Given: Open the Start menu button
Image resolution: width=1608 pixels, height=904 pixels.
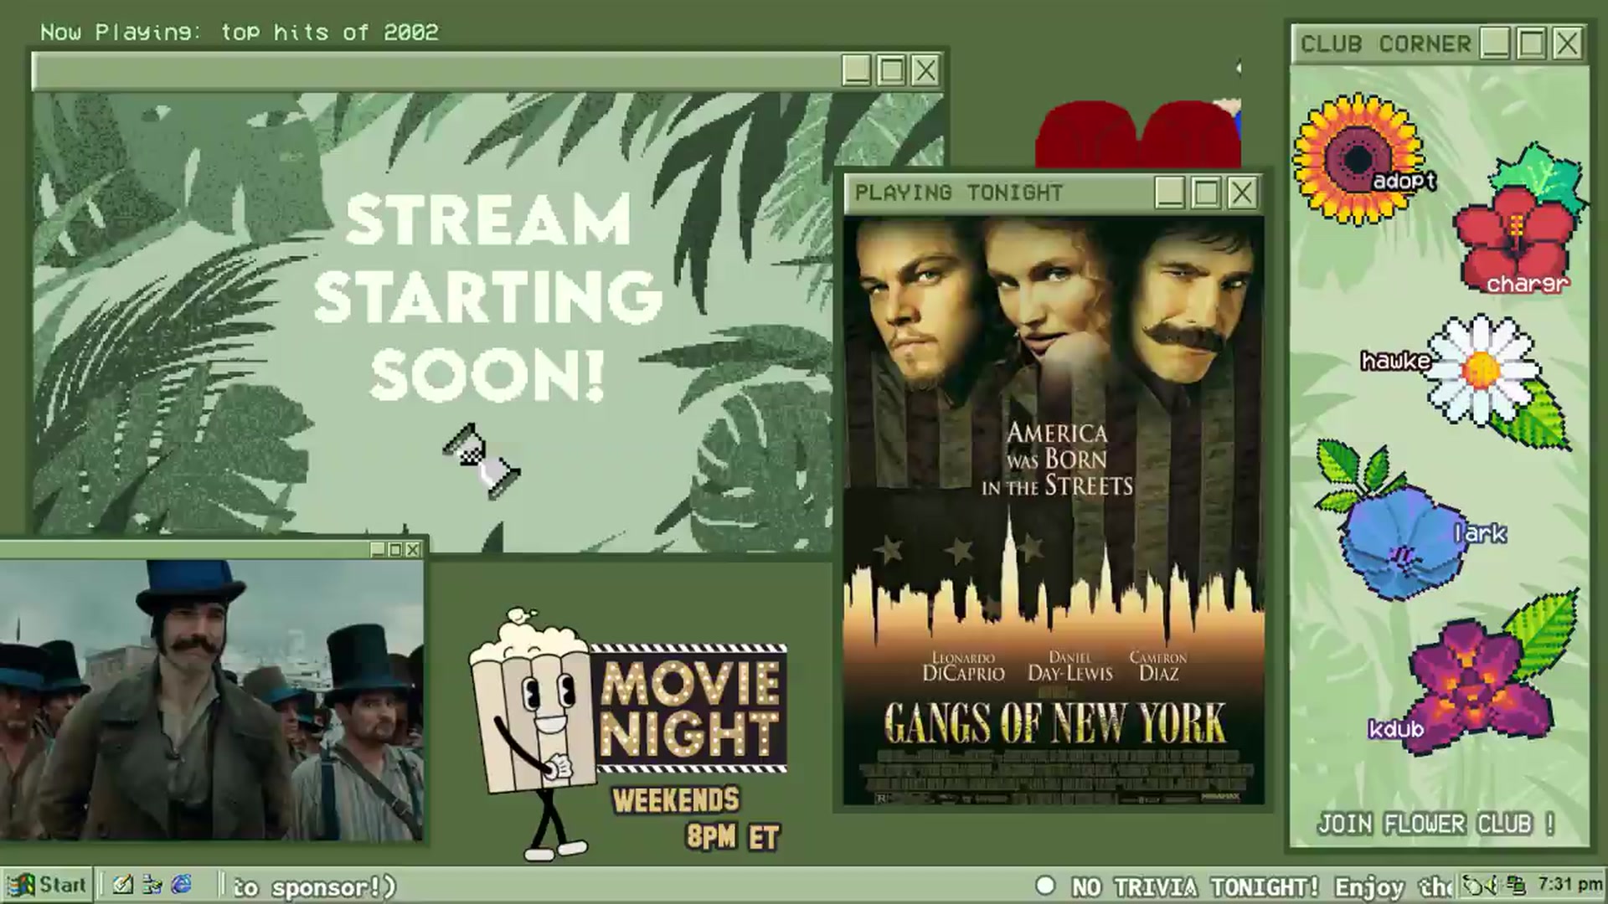Looking at the screenshot, I should 46,885.
